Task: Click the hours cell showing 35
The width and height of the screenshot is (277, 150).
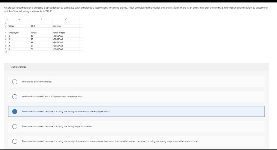Action: (x=41, y=39)
